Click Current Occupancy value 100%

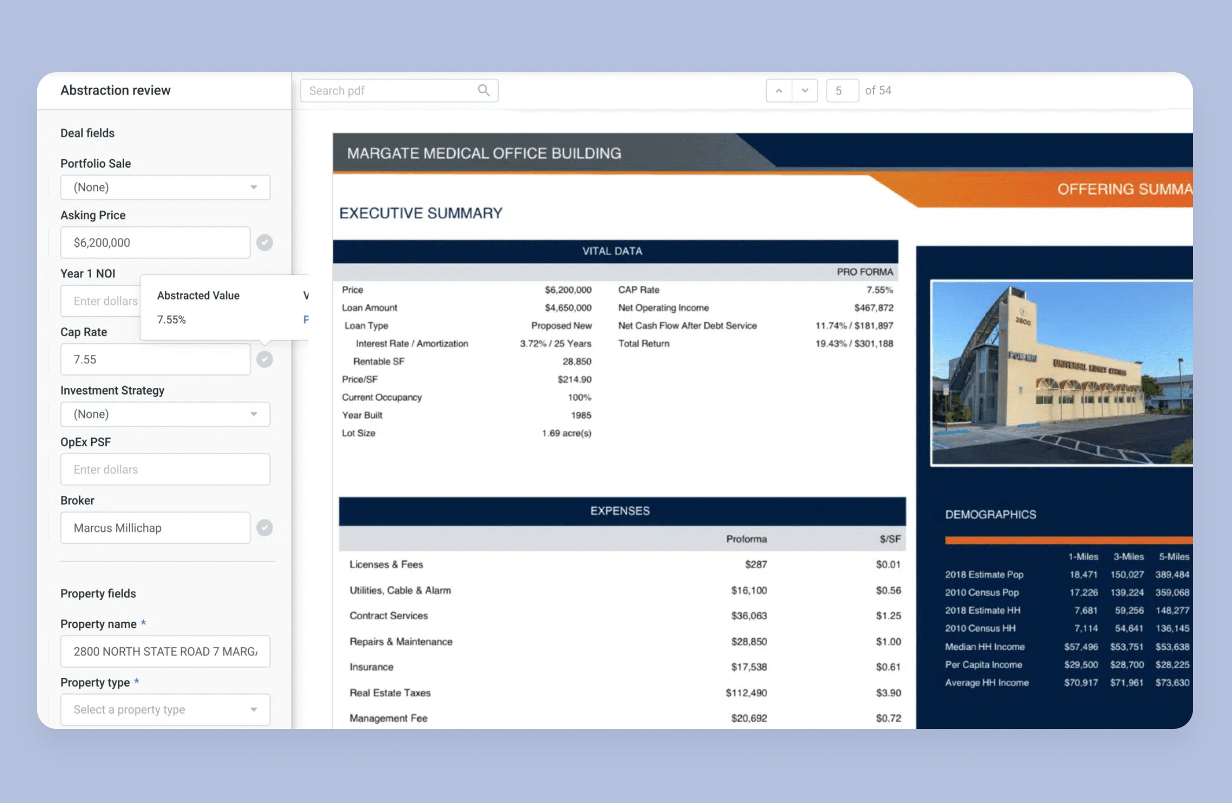579,398
